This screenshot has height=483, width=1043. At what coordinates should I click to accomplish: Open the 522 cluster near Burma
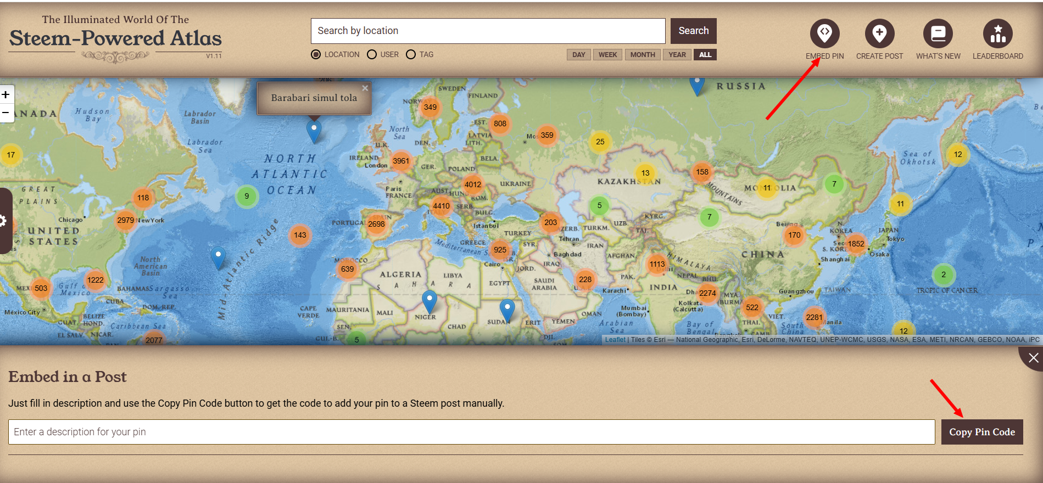pyautogui.click(x=752, y=307)
